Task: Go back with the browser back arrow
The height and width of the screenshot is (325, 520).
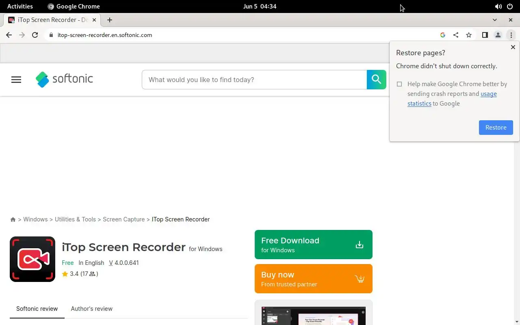Action: [9, 35]
